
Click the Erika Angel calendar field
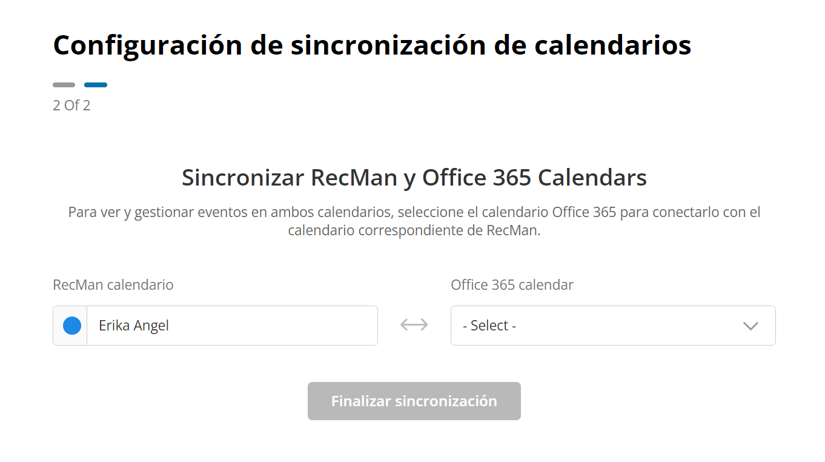[x=231, y=326]
